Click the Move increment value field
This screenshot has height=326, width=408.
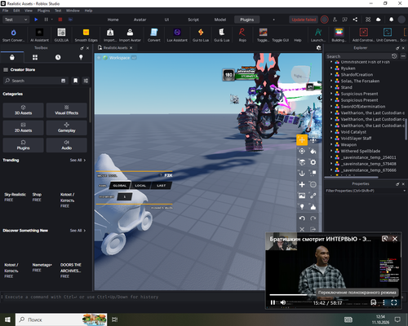click(125, 196)
